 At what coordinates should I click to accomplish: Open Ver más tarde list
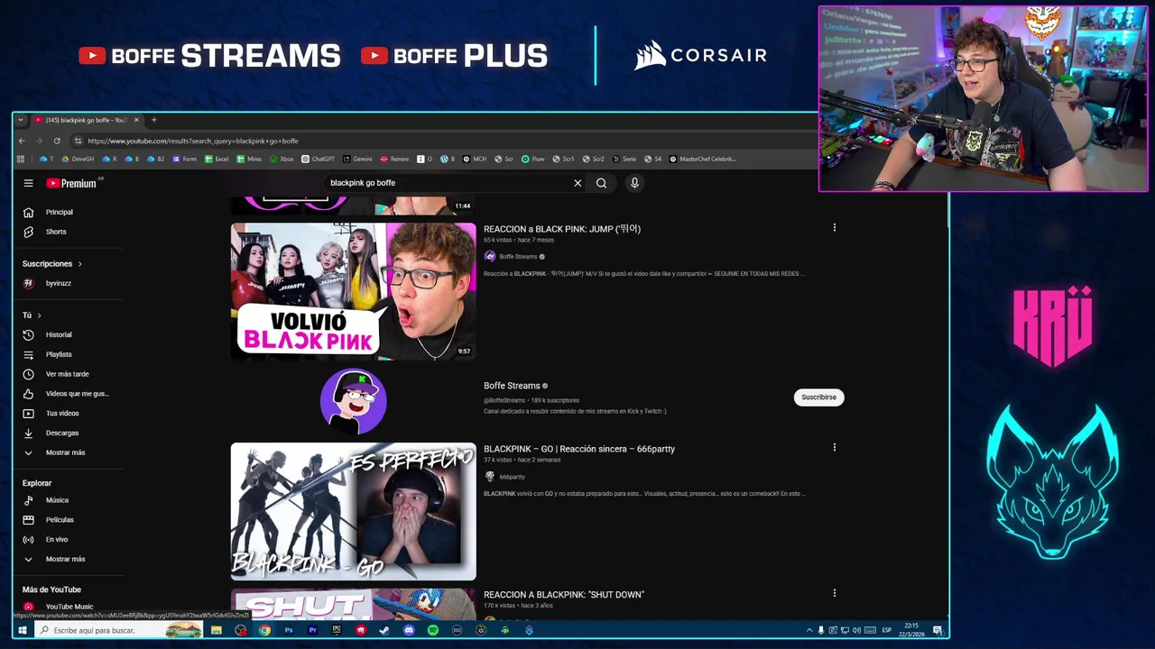(x=68, y=374)
